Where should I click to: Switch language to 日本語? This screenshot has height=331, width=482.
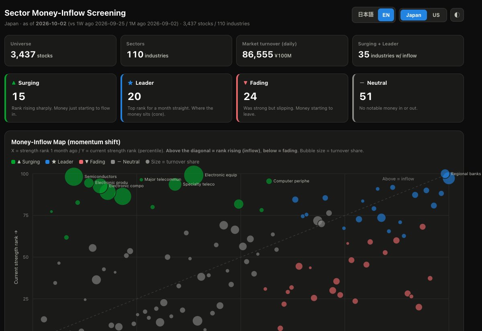click(366, 15)
